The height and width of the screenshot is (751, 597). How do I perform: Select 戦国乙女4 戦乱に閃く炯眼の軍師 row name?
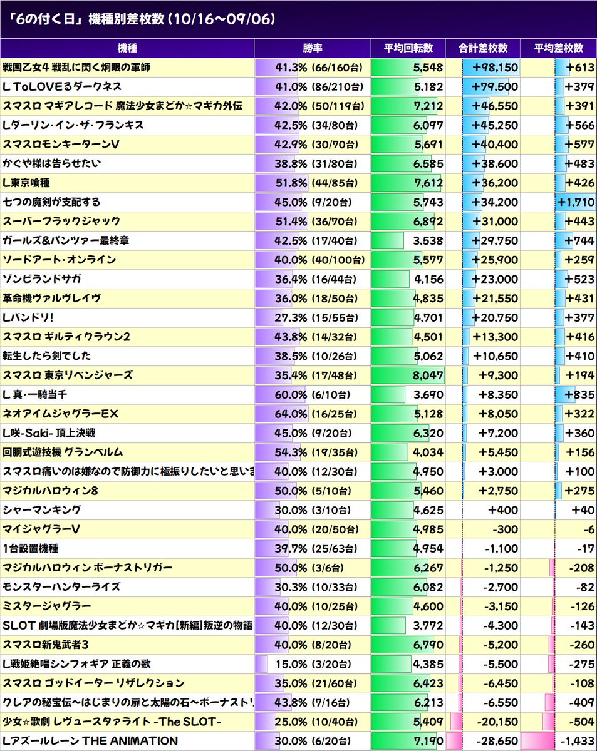pyautogui.click(x=76, y=67)
